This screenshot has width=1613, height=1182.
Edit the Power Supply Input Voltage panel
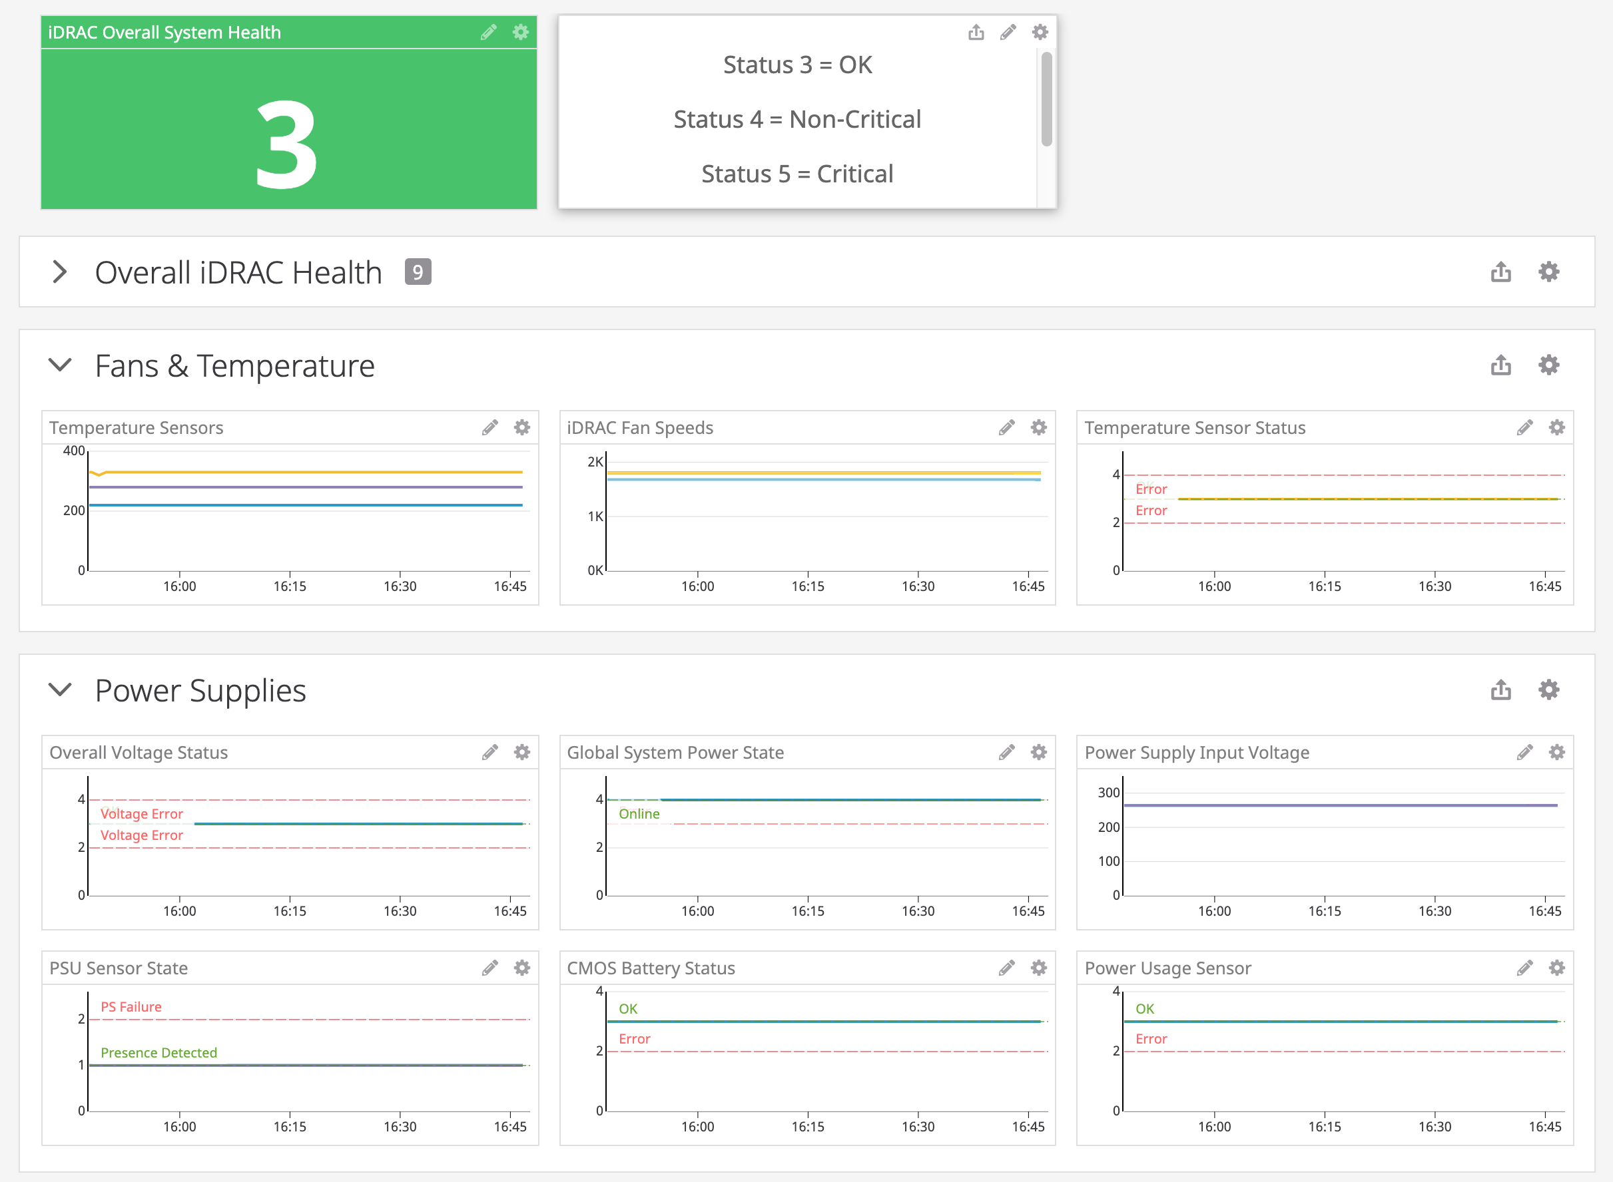coord(1525,752)
